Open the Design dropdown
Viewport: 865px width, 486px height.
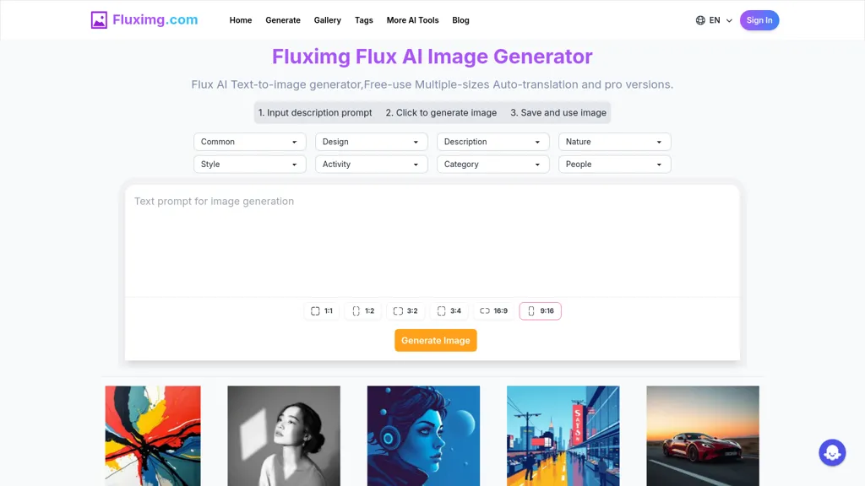(372, 142)
